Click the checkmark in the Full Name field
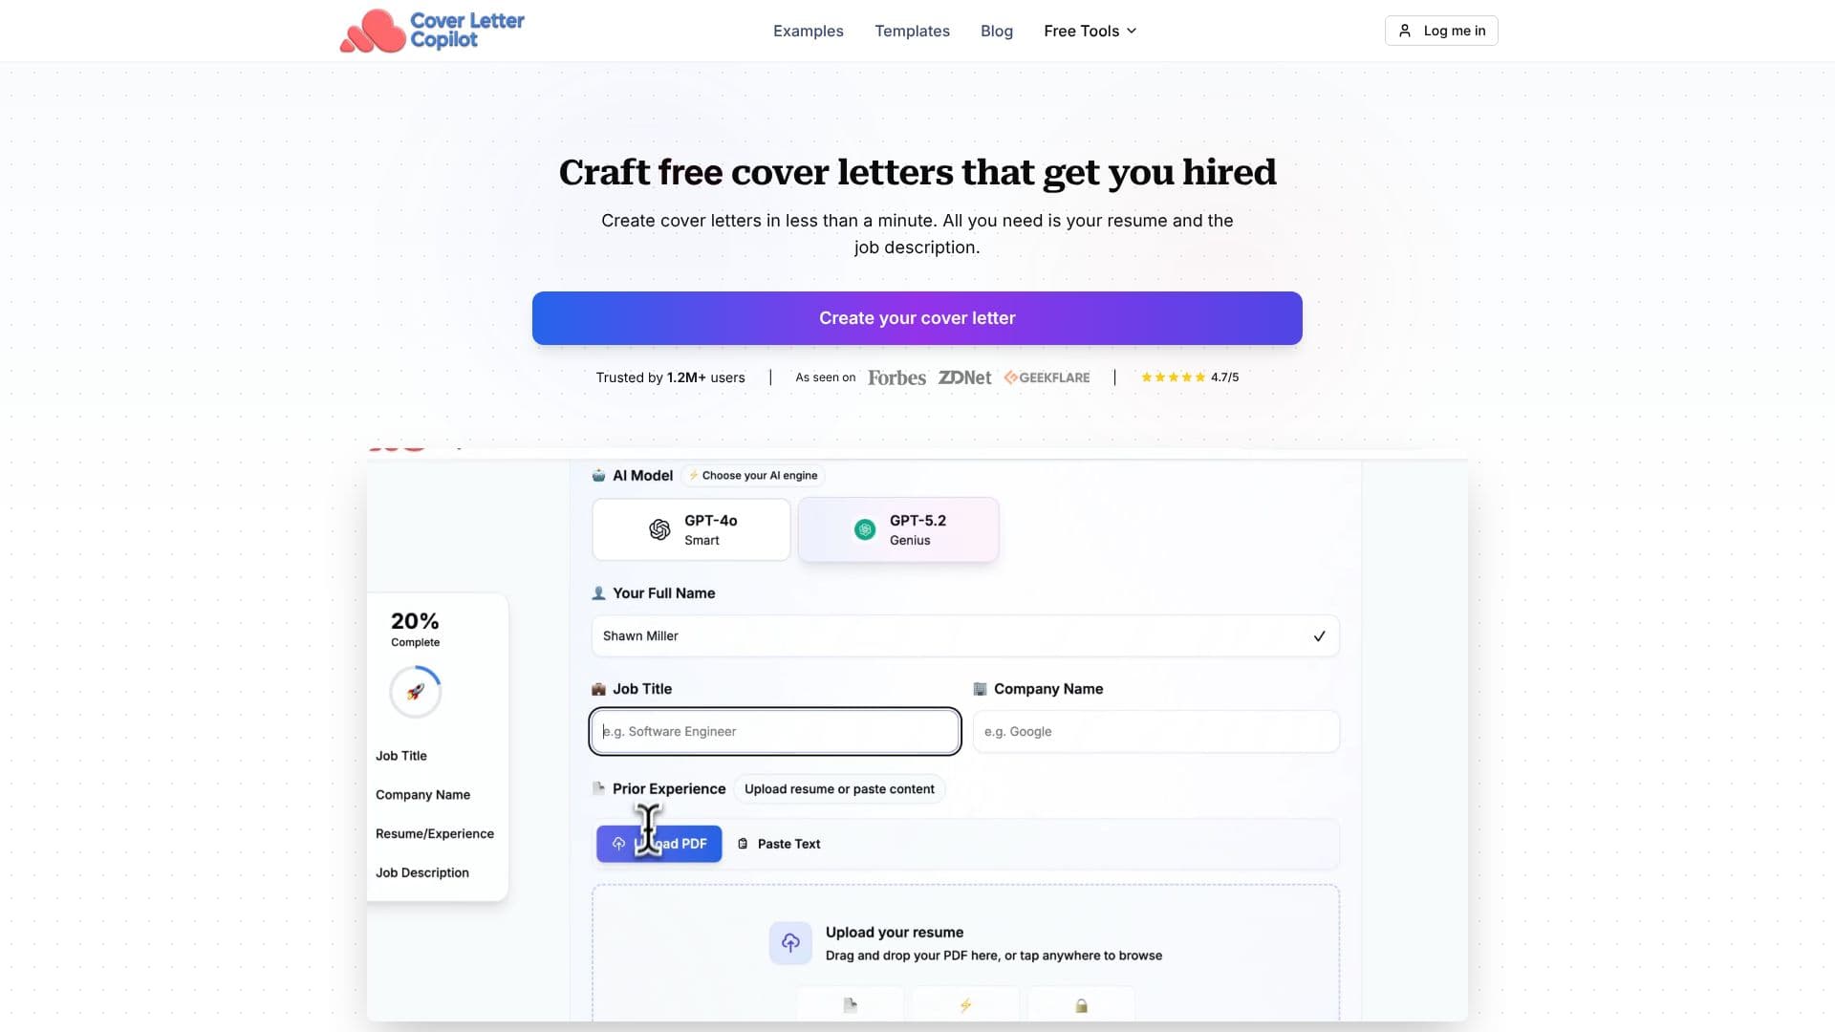The width and height of the screenshot is (1835, 1032). click(1319, 636)
